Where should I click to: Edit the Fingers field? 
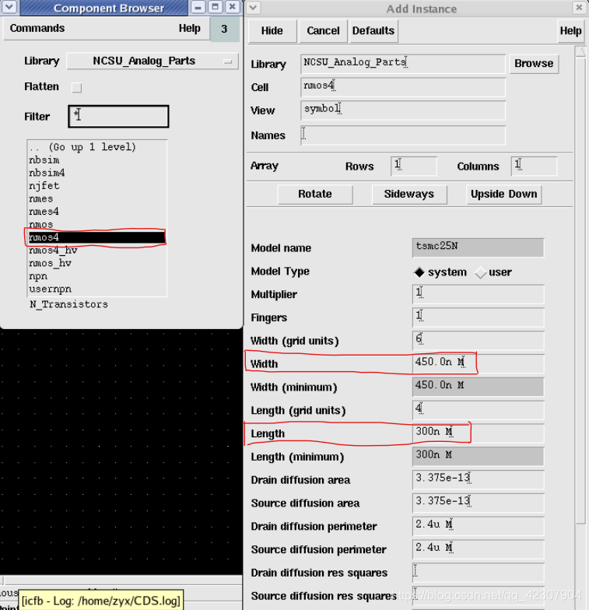[478, 317]
